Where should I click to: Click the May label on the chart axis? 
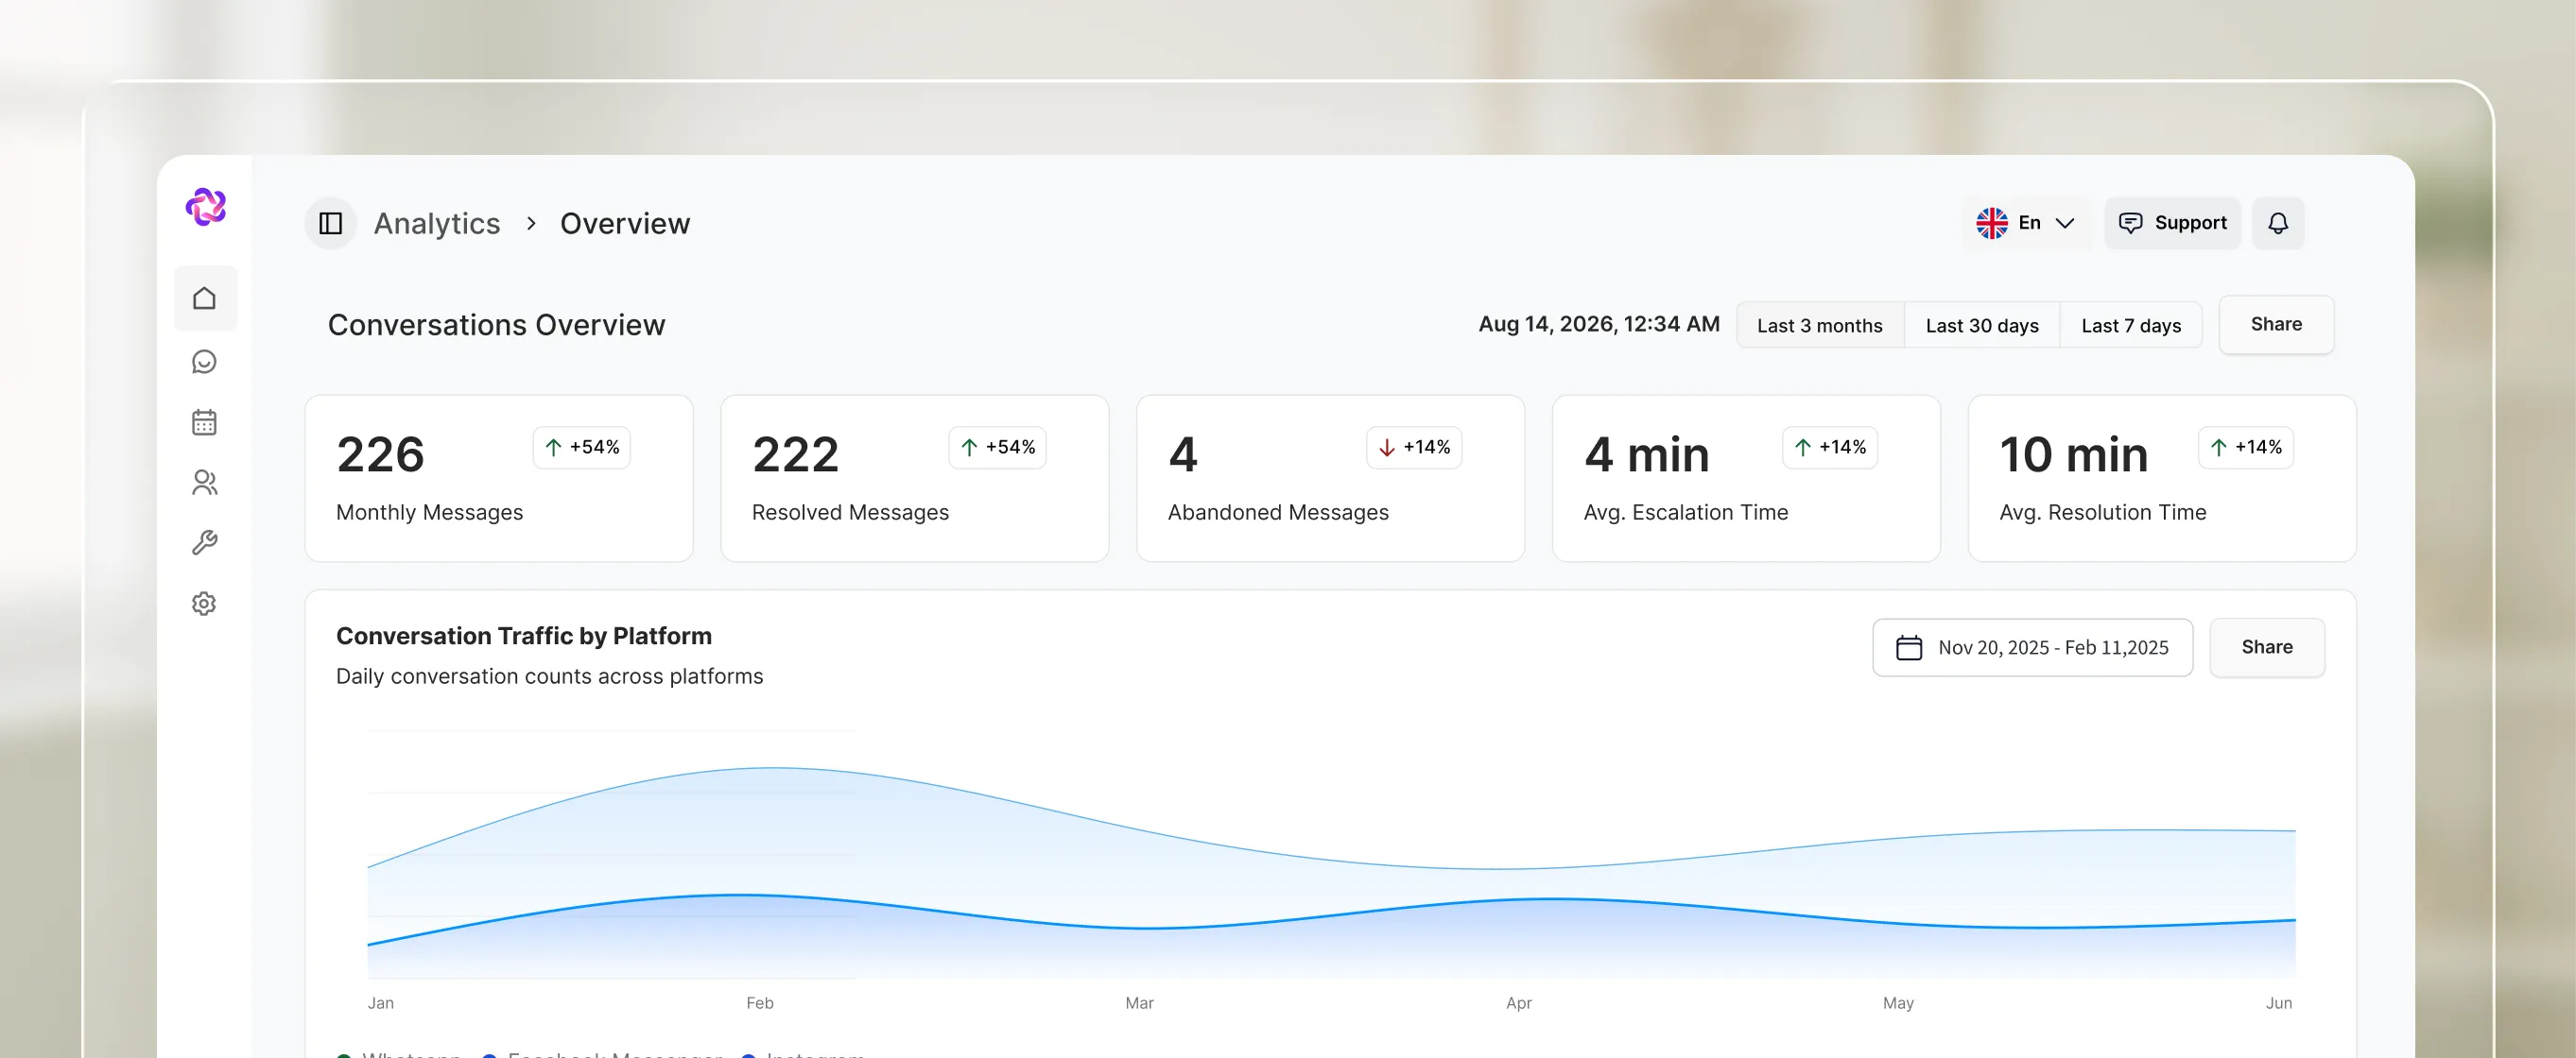(x=1898, y=1003)
